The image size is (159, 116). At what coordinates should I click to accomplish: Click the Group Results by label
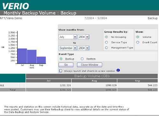[x=116, y=32]
